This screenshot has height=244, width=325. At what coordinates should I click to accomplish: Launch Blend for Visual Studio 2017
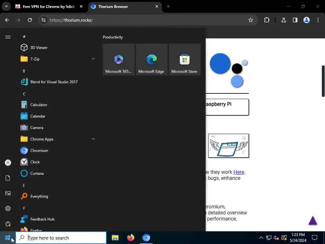click(x=58, y=82)
